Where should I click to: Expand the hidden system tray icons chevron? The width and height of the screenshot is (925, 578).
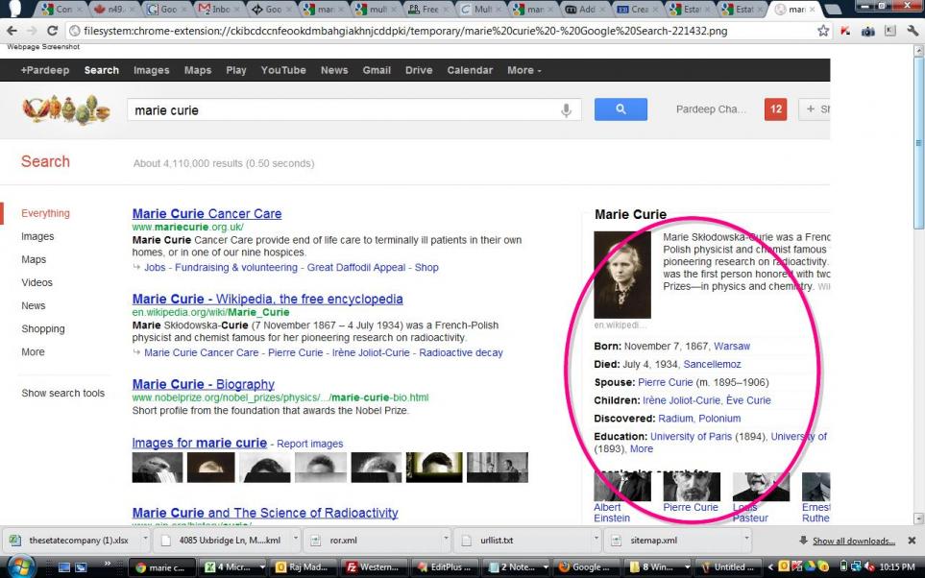click(770, 567)
